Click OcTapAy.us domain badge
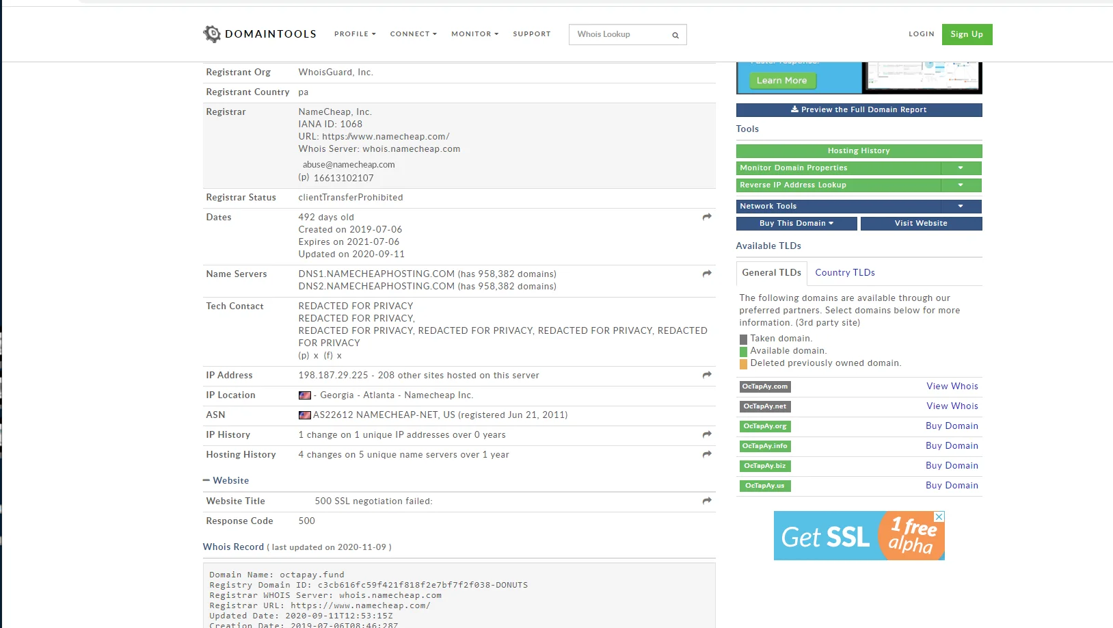Screen dimensions: 1113x628 [765, 486]
